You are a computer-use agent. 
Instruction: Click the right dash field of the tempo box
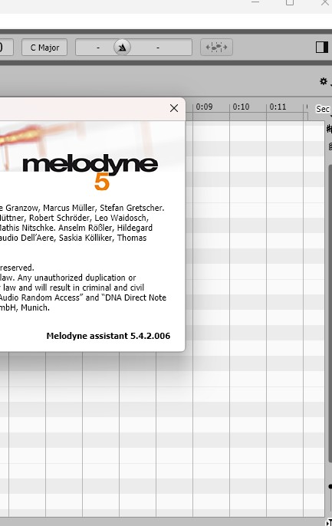point(158,48)
